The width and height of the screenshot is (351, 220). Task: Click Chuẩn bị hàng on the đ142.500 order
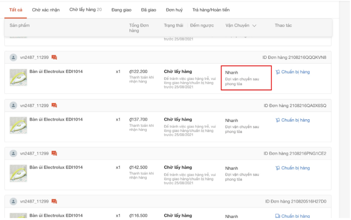pyautogui.click(x=293, y=168)
